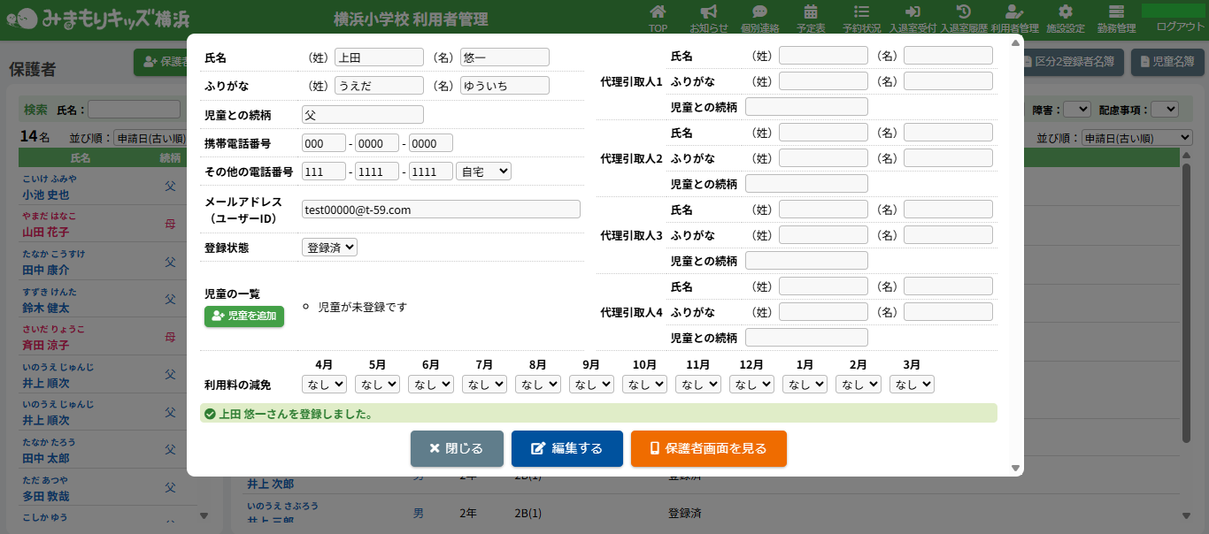Click the メールアドレス input field
This screenshot has height=534, width=1209.
pos(441,210)
